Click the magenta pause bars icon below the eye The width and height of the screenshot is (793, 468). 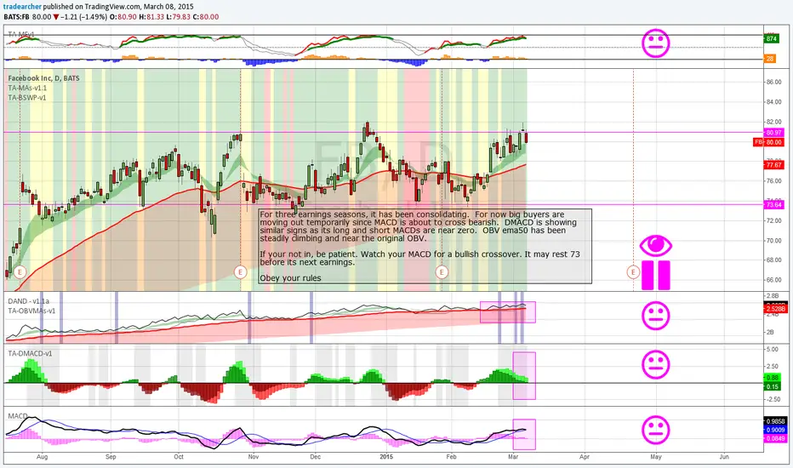click(656, 275)
